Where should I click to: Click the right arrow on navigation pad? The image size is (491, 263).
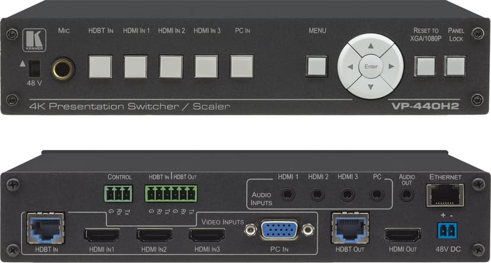391,66
